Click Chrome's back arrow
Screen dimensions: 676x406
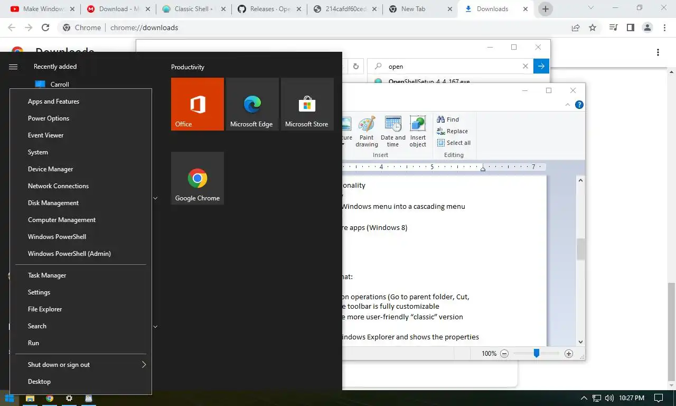click(x=12, y=27)
